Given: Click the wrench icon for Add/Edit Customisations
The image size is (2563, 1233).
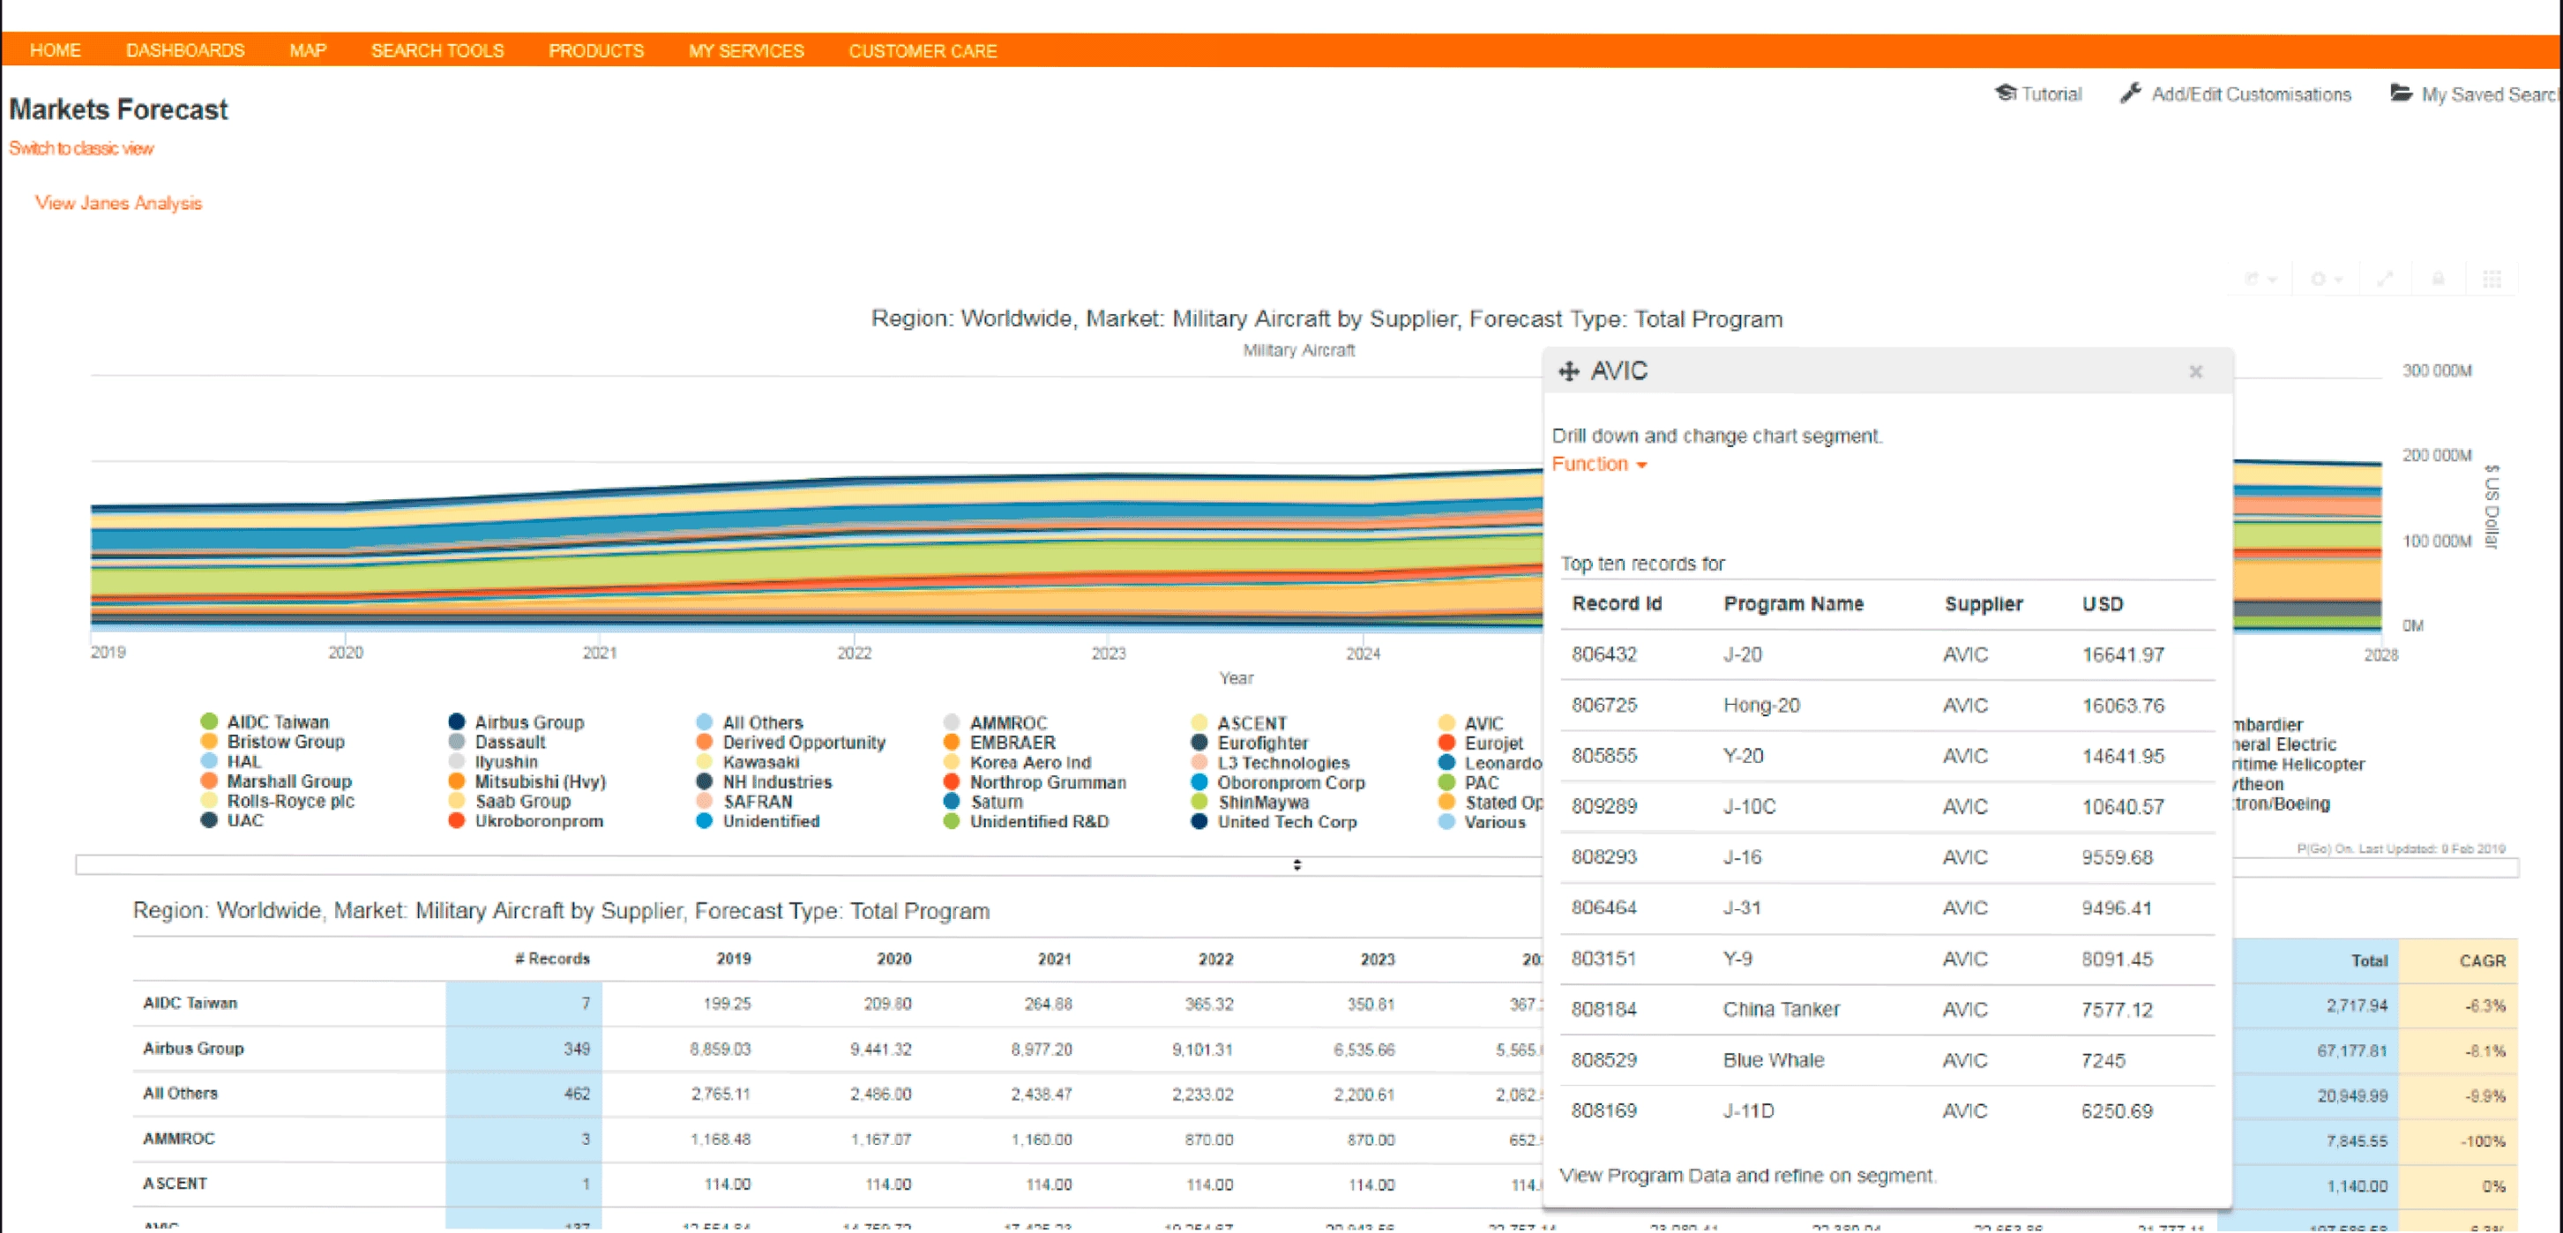Looking at the screenshot, I should tap(2130, 93).
